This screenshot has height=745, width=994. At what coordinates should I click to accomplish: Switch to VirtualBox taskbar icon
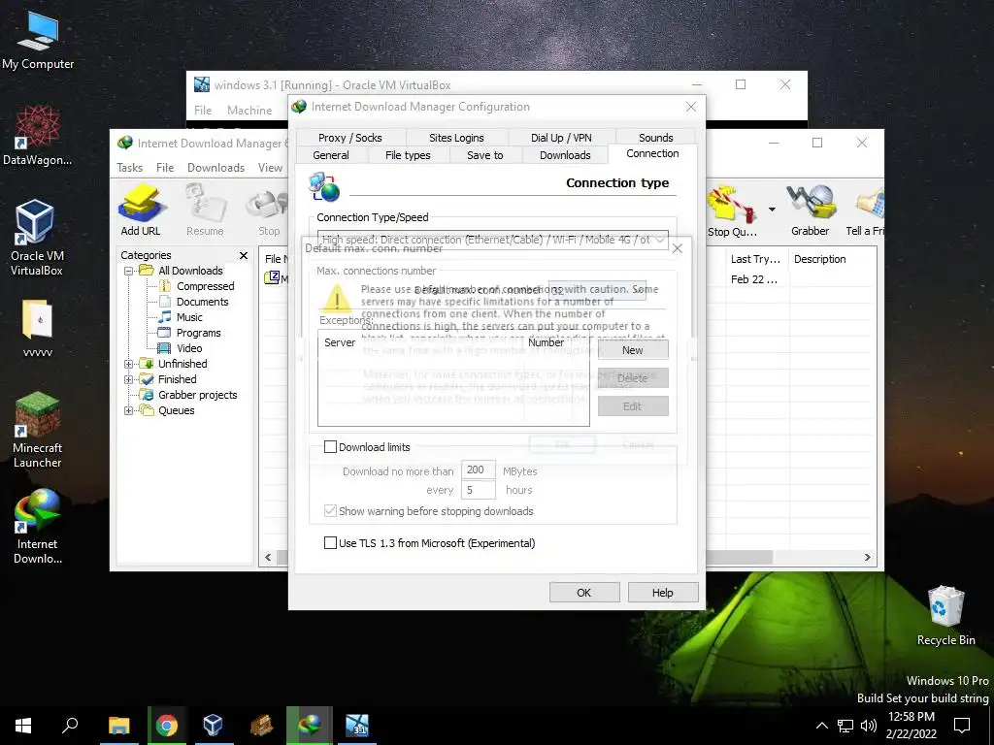213,726
